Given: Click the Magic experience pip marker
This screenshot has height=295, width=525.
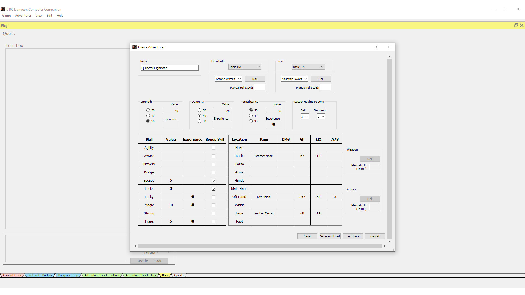Looking at the screenshot, I should [x=193, y=205].
